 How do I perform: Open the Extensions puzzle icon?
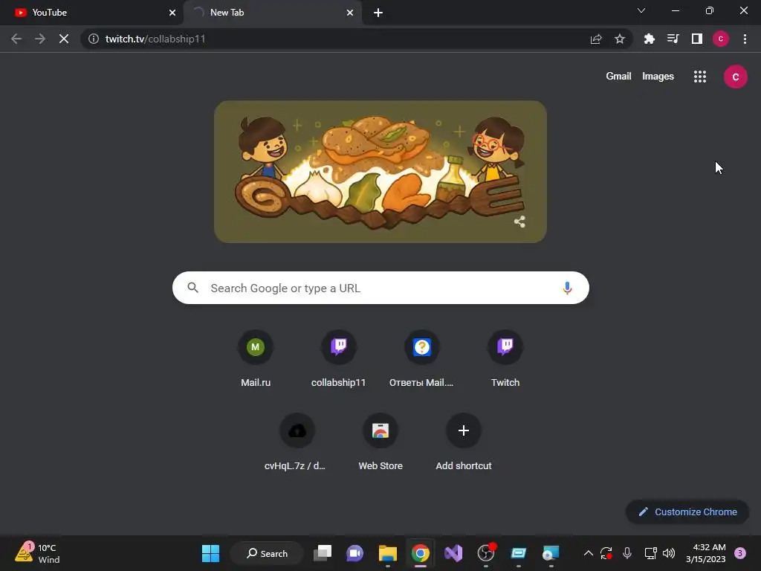coord(650,39)
